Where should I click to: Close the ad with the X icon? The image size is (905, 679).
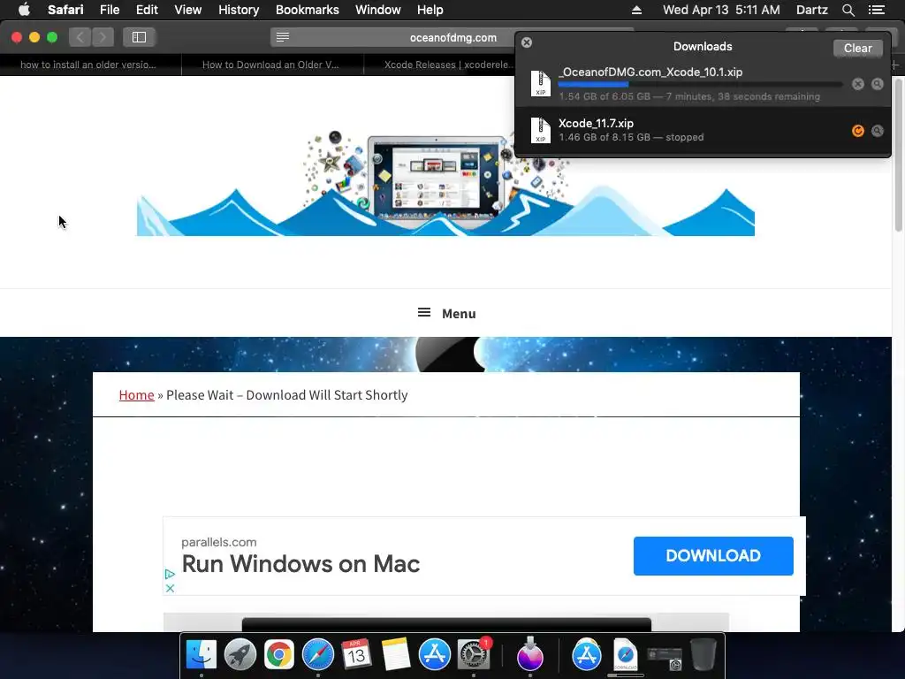[x=170, y=588]
